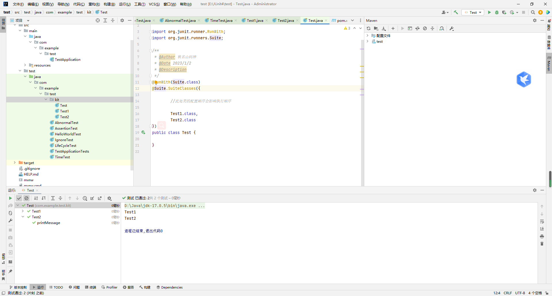This screenshot has height=296, width=552.
Task: Rerun the Test in Run panel
Action: 10,198
